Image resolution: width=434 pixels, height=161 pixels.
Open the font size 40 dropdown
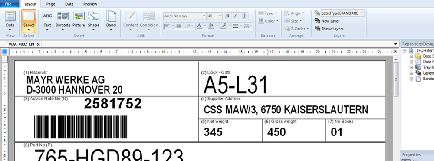pyautogui.click(x=214, y=16)
